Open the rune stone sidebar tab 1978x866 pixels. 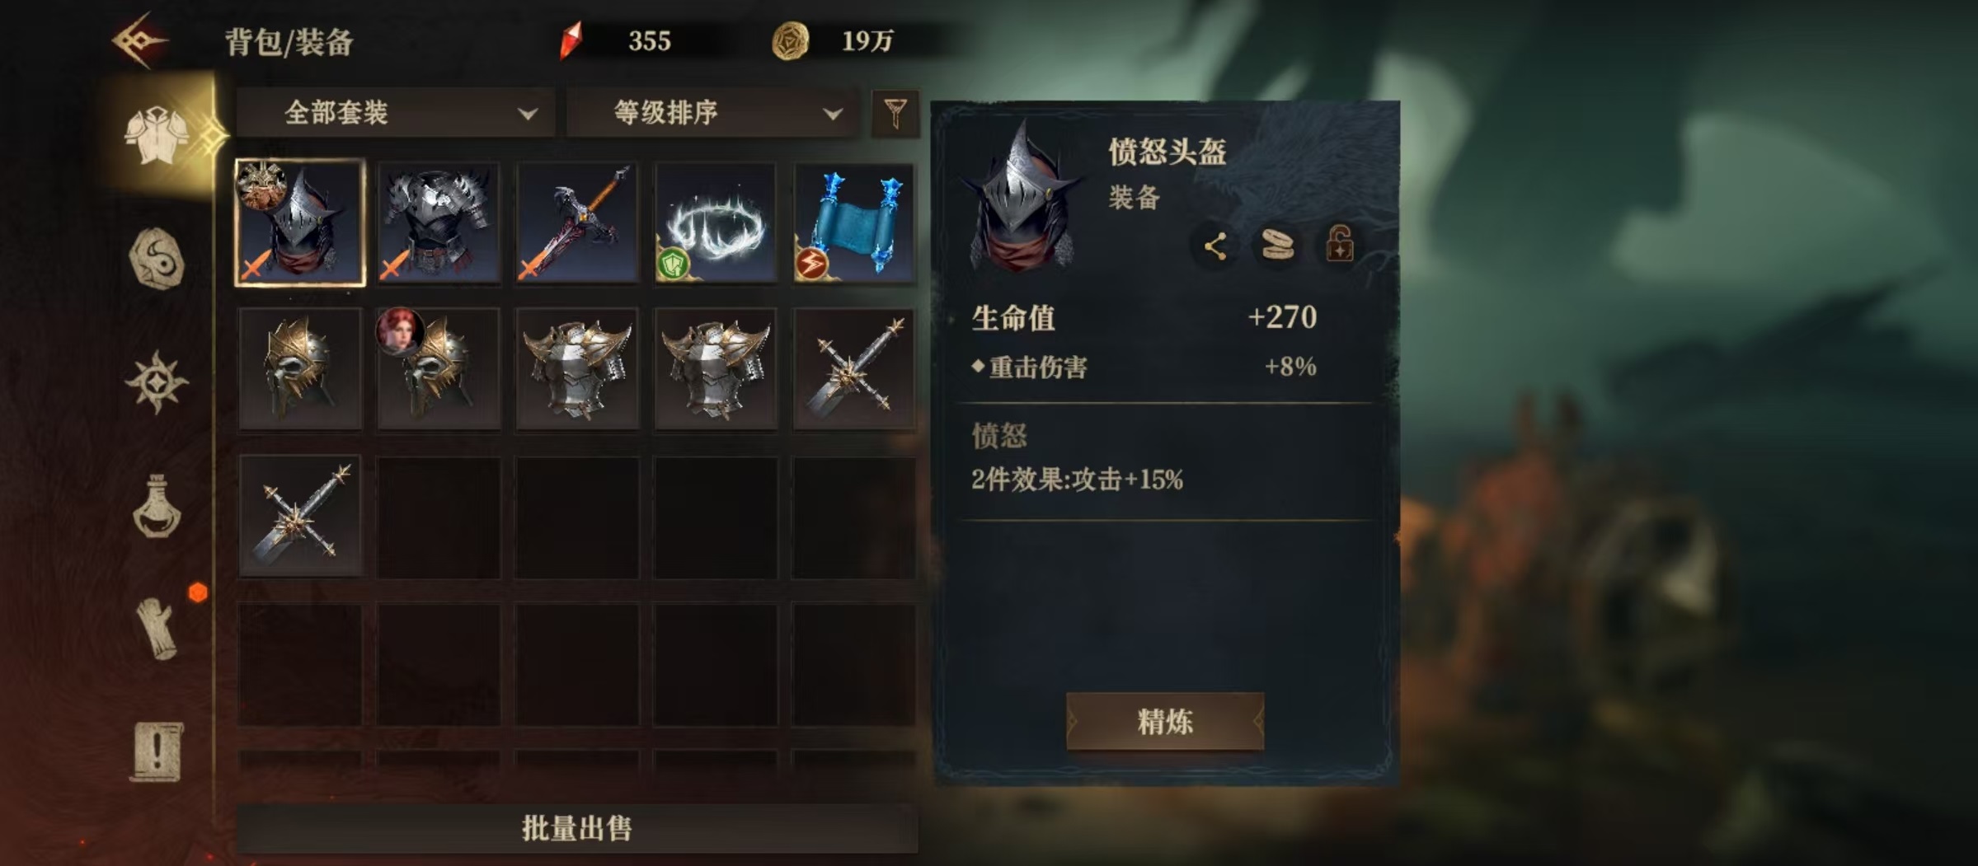pos(157,259)
